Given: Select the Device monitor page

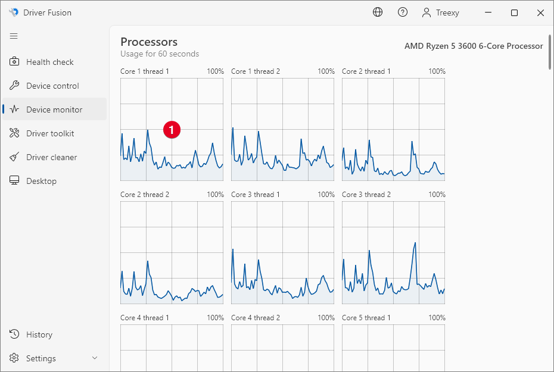Looking at the screenshot, I should click(x=54, y=110).
